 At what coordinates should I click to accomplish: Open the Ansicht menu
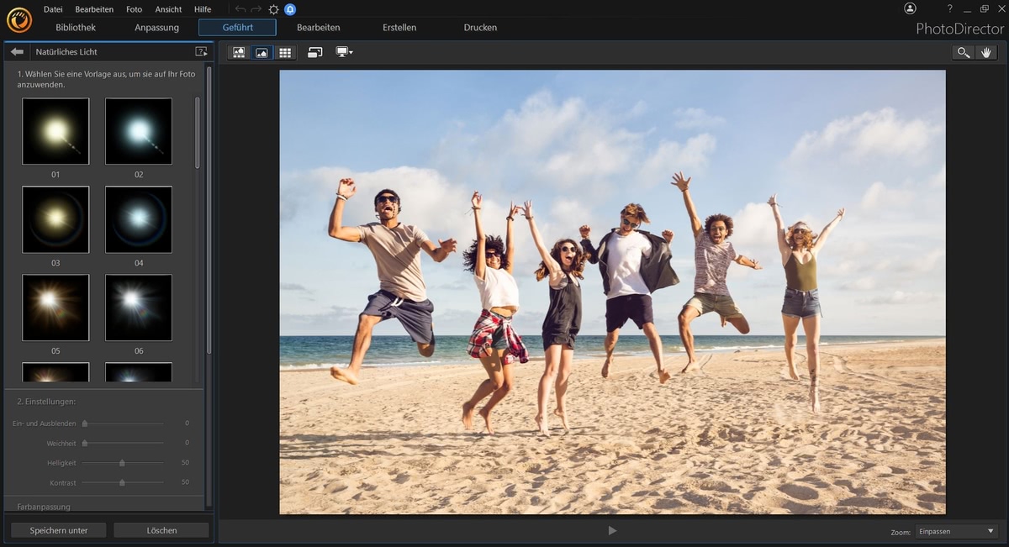168,9
